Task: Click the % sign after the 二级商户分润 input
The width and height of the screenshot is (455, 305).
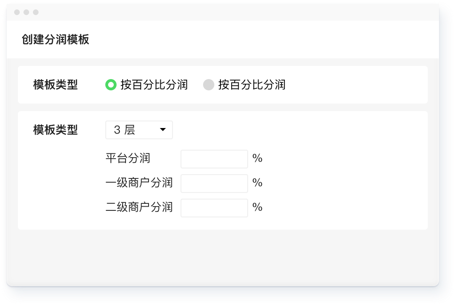Action: click(x=257, y=208)
